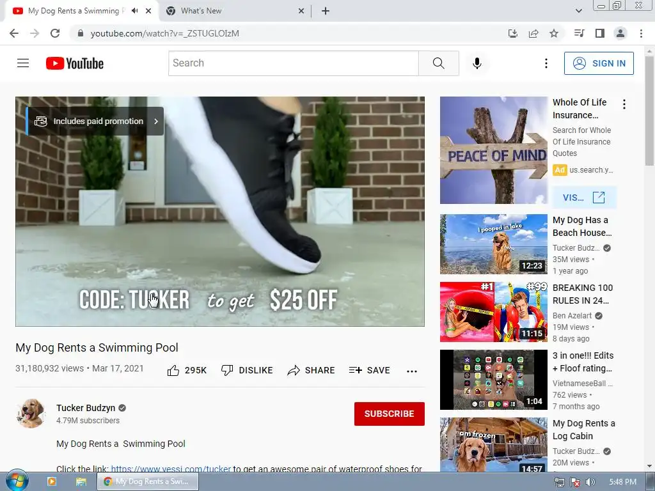Screen dimensions: 655x491
Task: Go back with browser back arrow
Action: click(14, 33)
